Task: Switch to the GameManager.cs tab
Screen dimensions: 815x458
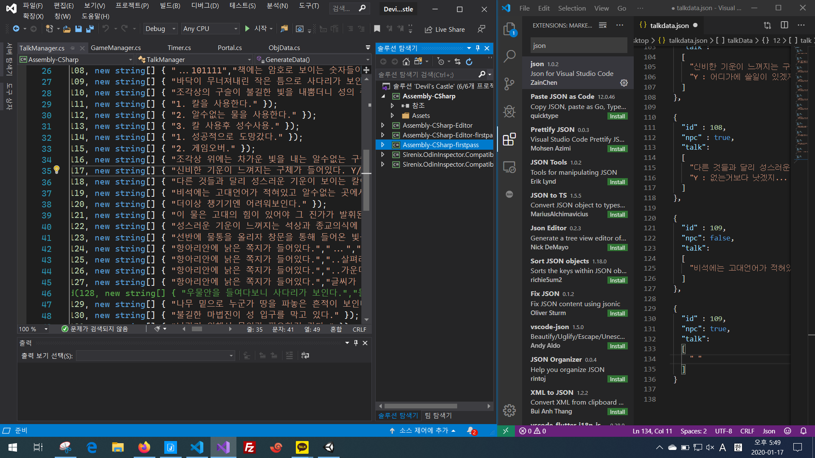Action: point(115,48)
